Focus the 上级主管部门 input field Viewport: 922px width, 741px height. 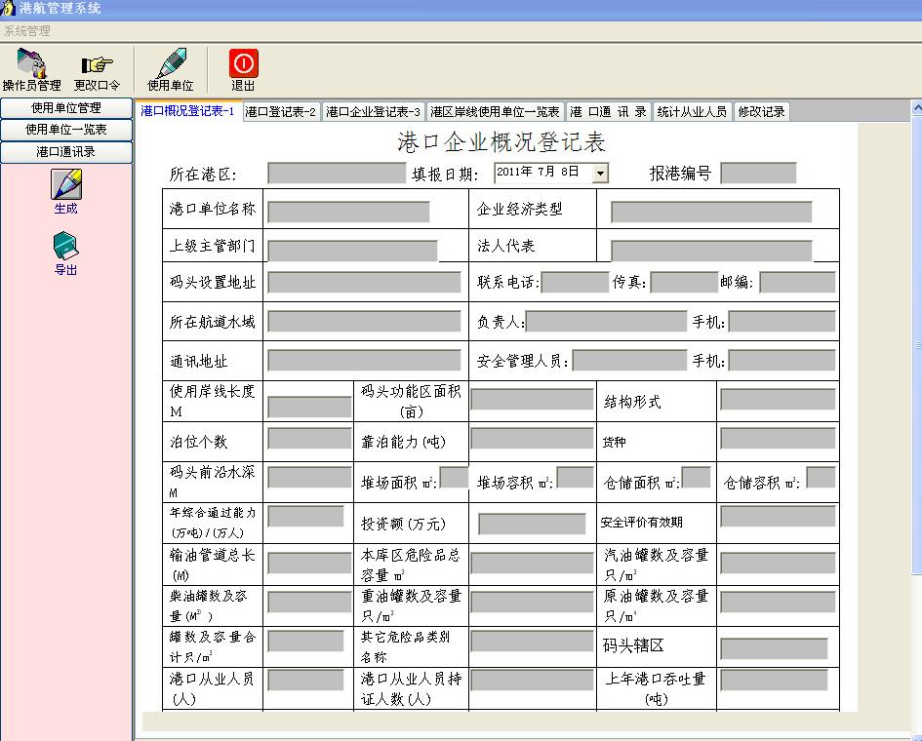tap(352, 251)
